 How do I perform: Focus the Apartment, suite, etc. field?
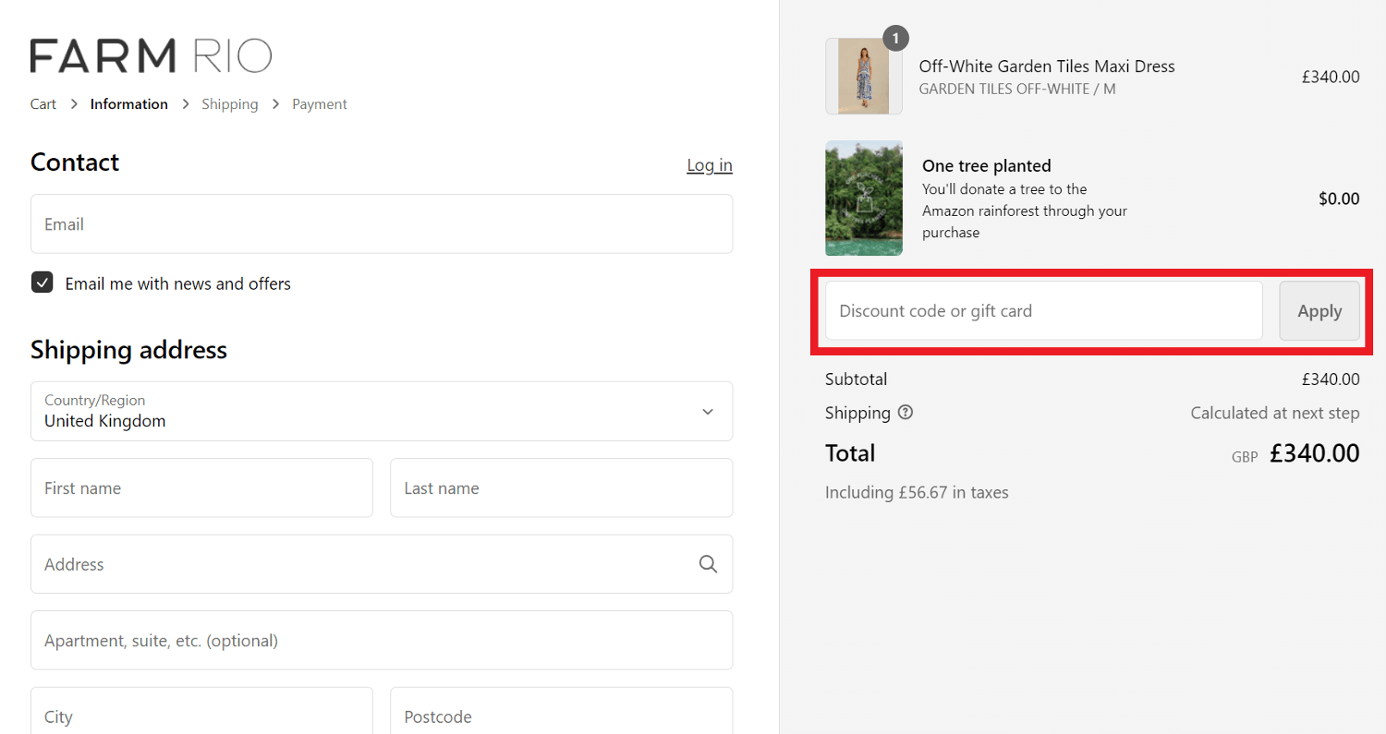[x=382, y=640]
